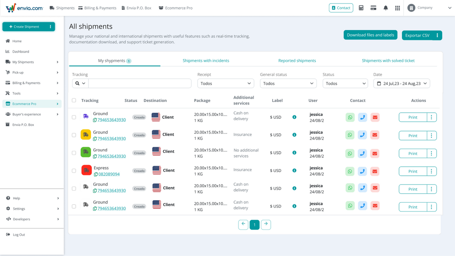Click the info icon next to the first $ USD label
Viewport: 455px width, 256px height.
point(294,117)
